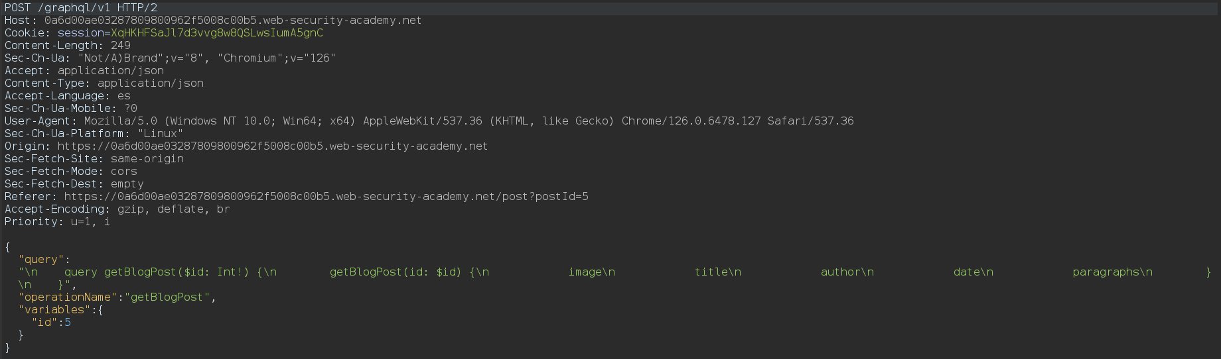This screenshot has width=1221, height=359.
Task: Click the Sec-Fetch-Mode cors value
Action: tap(124, 172)
